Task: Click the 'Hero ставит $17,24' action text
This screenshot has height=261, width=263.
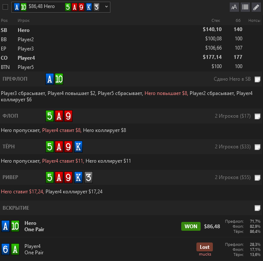Action: coord(22,192)
